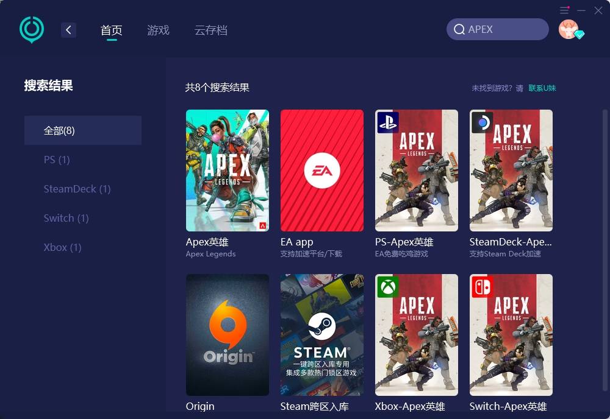This screenshot has height=419, width=610.
Task: Open the 云存档 tab
Action: [211, 30]
